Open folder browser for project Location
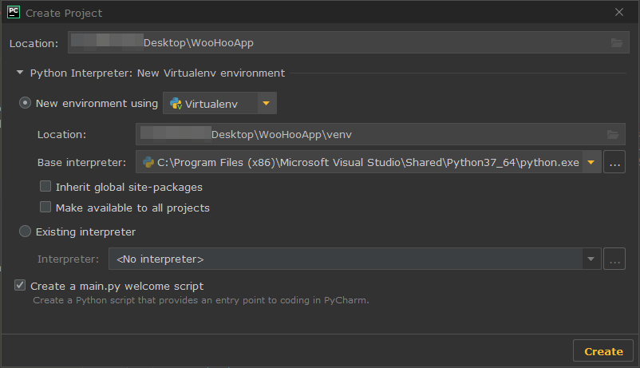 [x=617, y=43]
